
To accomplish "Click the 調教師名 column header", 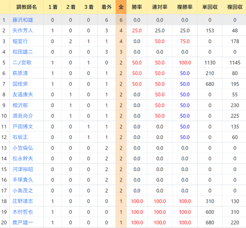I will click(27, 7).
